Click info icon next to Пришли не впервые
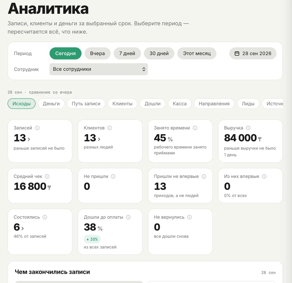292x283 pixels. pos(204,176)
